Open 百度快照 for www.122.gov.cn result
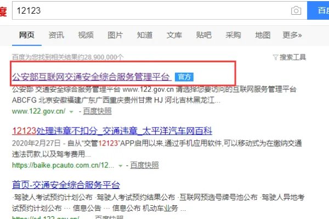Viewport: 329px width, 219px height. [97, 111]
